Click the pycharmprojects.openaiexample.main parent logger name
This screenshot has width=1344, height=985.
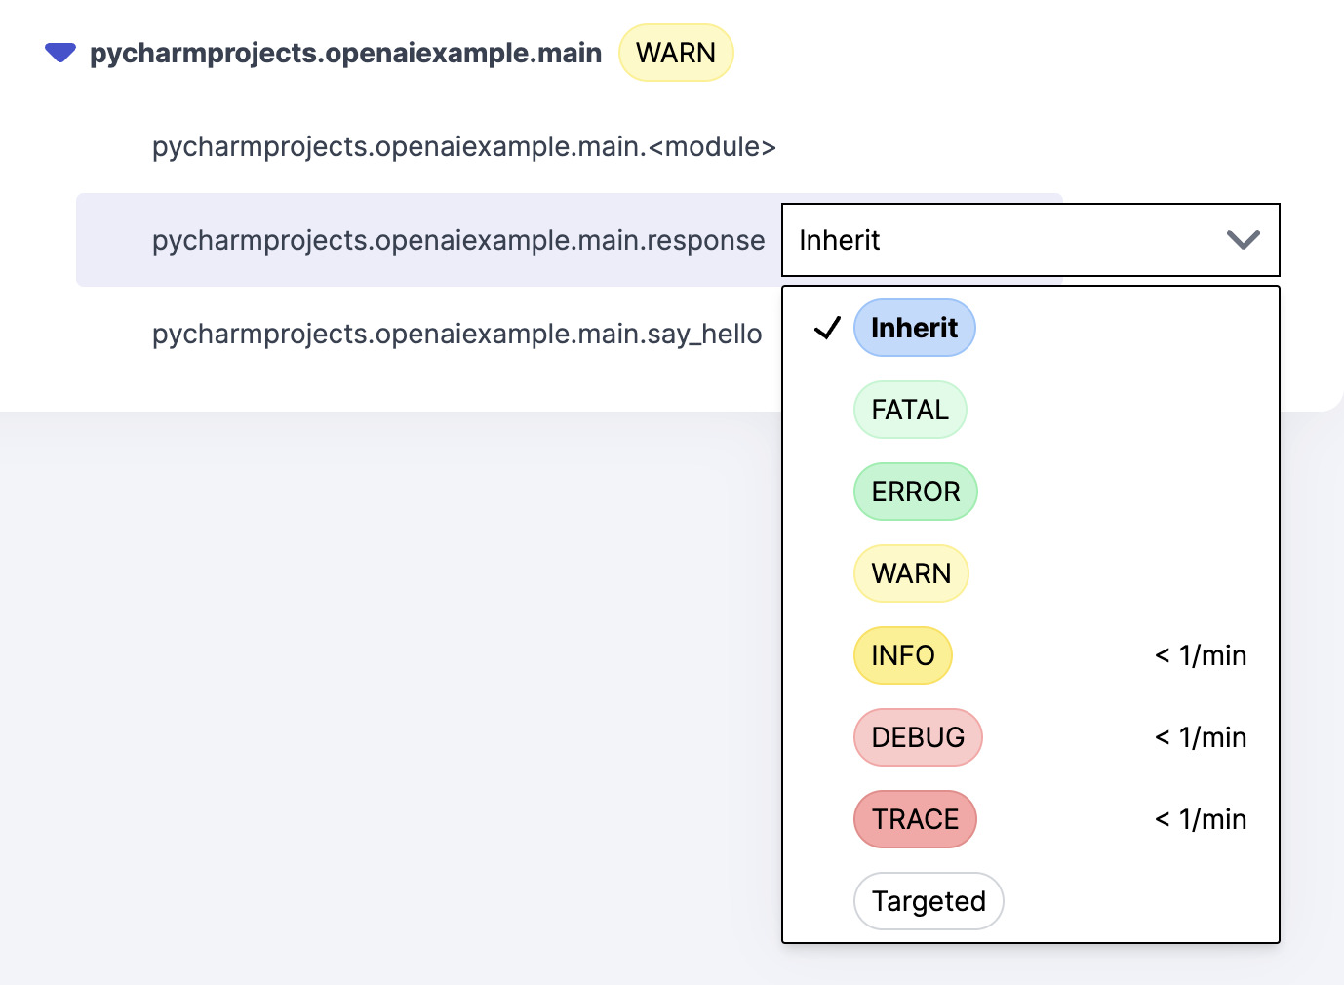coord(345,53)
